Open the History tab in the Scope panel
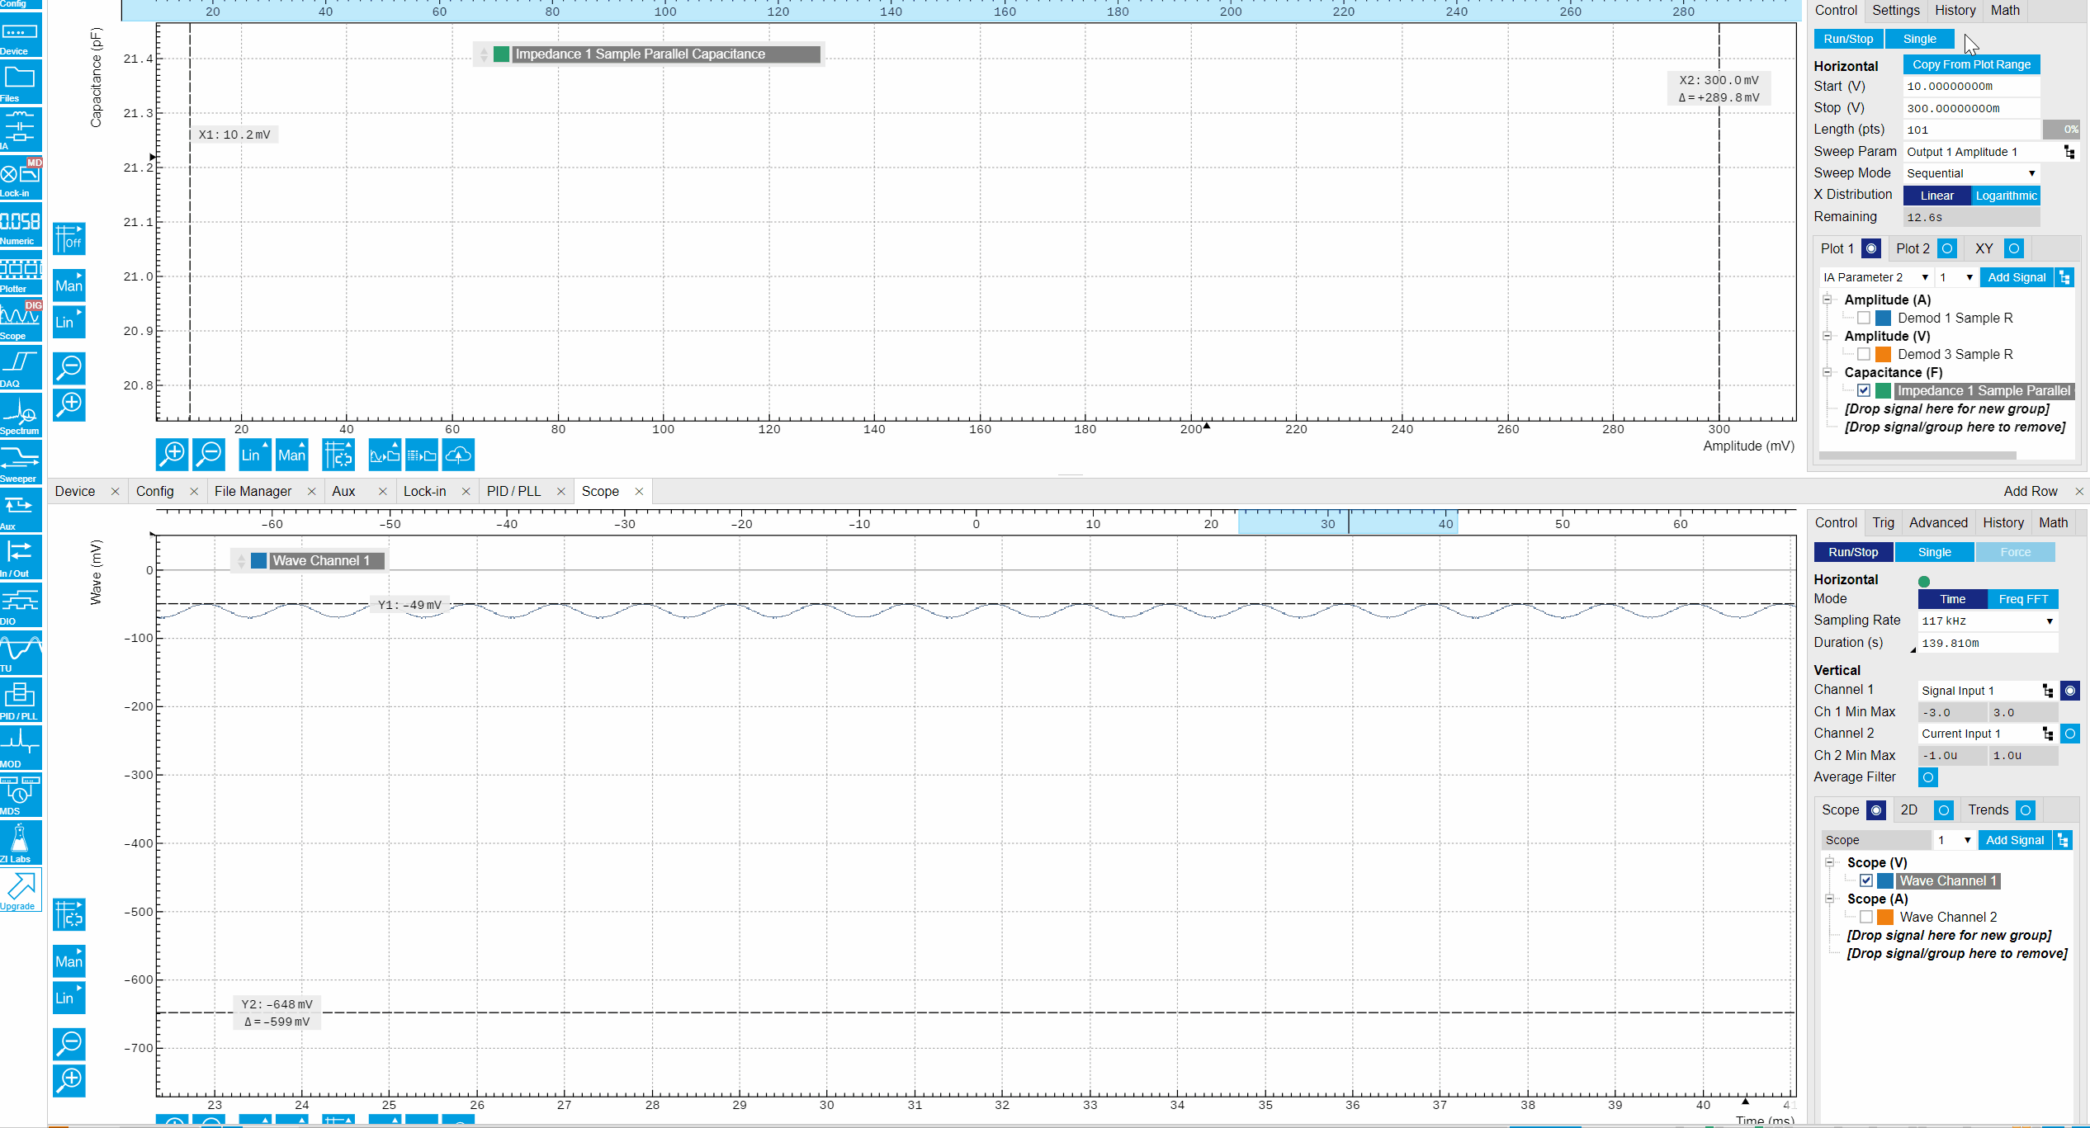2090x1128 pixels. 2003,522
